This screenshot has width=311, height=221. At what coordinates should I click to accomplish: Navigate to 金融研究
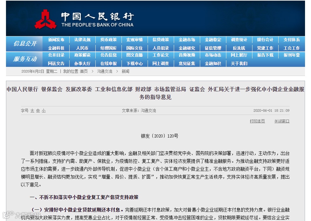187,48
